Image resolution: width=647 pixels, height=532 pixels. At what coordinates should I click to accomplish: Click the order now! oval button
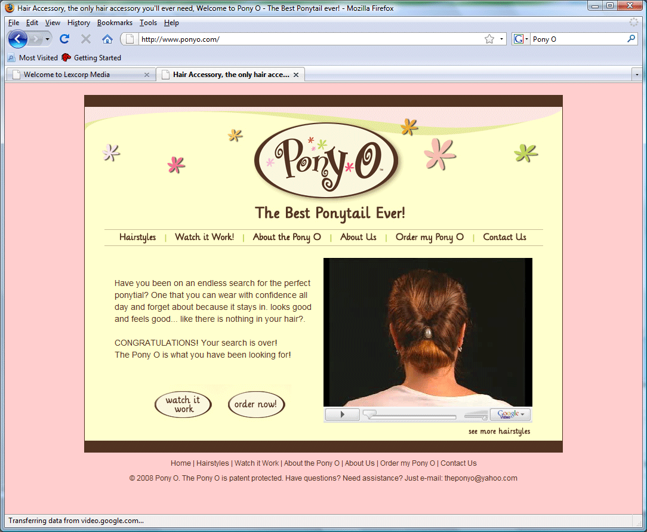click(256, 404)
